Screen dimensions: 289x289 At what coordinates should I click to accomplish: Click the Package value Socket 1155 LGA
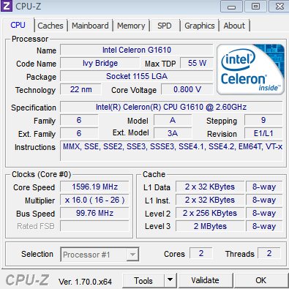pos(137,76)
